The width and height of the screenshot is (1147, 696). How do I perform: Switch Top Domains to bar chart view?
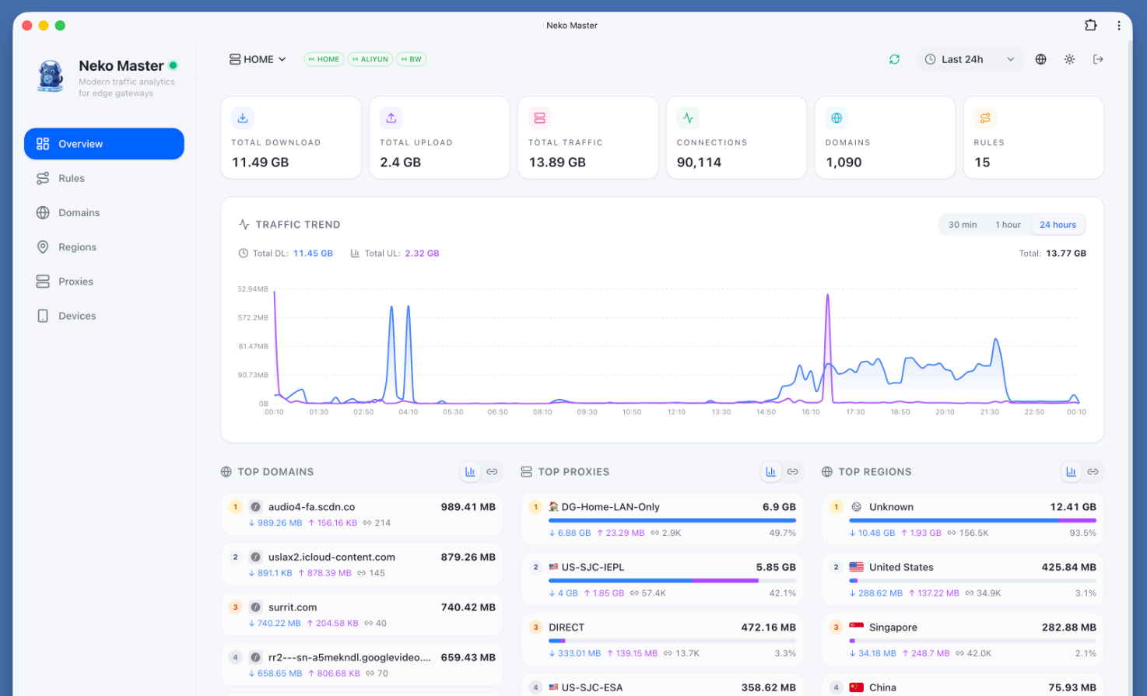pyautogui.click(x=470, y=472)
